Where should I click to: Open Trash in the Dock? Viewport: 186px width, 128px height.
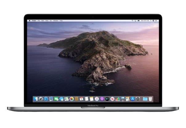[x=150, y=99]
